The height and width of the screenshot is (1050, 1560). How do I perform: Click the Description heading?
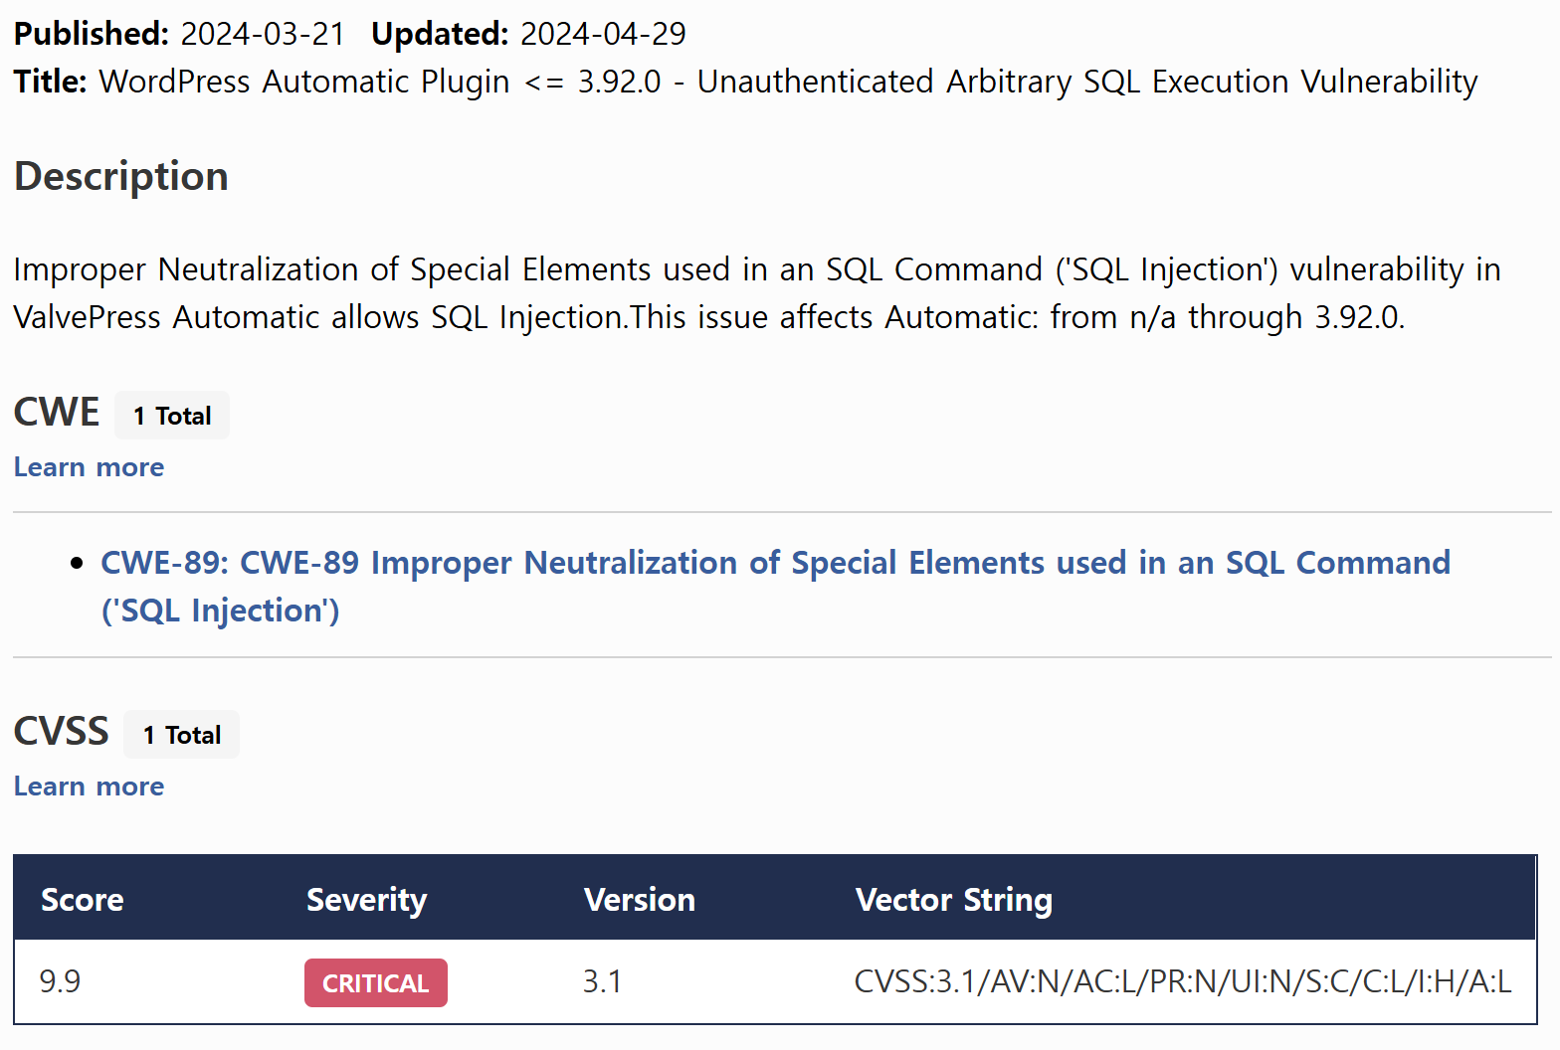coord(121,176)
